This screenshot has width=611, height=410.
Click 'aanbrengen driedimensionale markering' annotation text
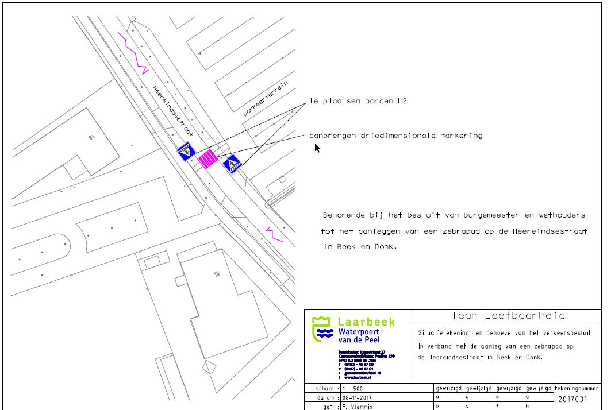395,136
